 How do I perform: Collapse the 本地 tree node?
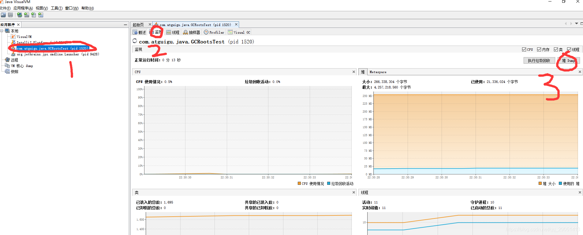click(2, 31)
